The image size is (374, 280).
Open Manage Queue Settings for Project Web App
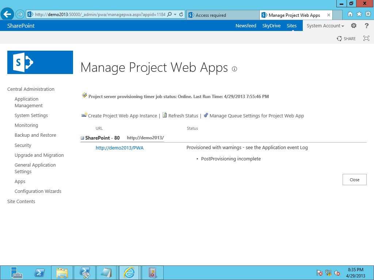pyautogui.click(x=257, y=116)
